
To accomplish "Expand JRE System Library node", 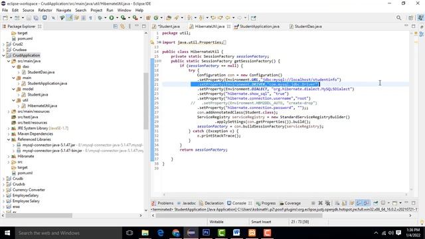I will [9, 128].
